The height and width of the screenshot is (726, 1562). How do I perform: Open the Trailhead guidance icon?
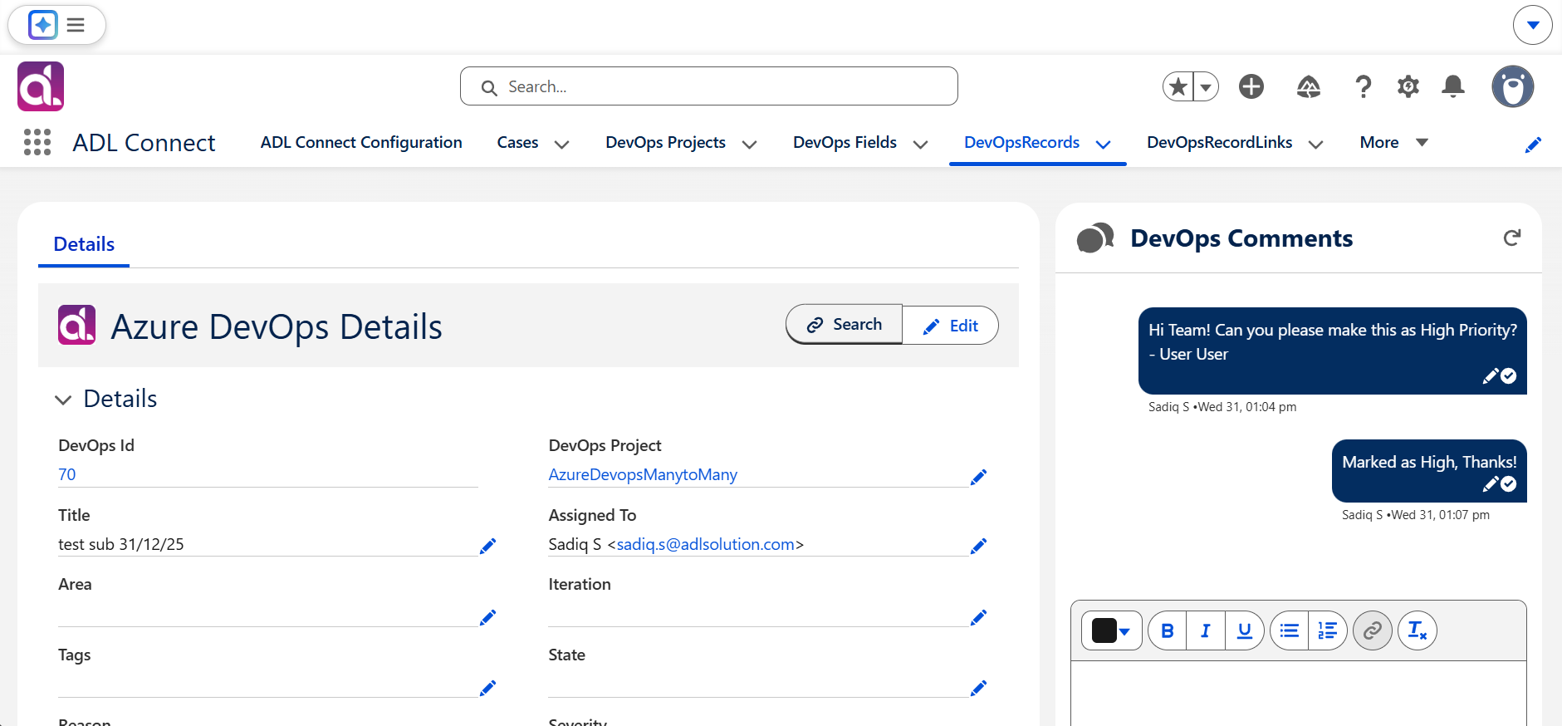(x=1308, y=86)
